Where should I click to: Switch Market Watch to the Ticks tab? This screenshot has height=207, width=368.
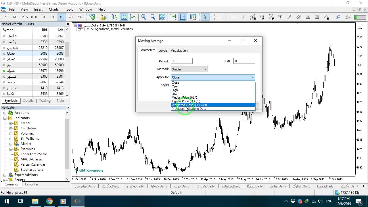[61, 101]
